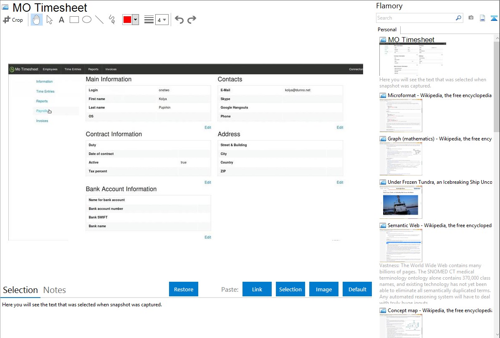Switch to the Notes tab

tap(55, 290)
